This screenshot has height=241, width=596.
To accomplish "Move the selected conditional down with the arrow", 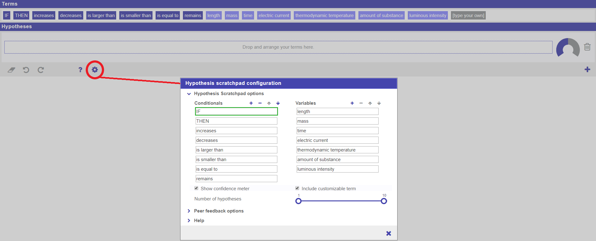I will pos(278,103).
